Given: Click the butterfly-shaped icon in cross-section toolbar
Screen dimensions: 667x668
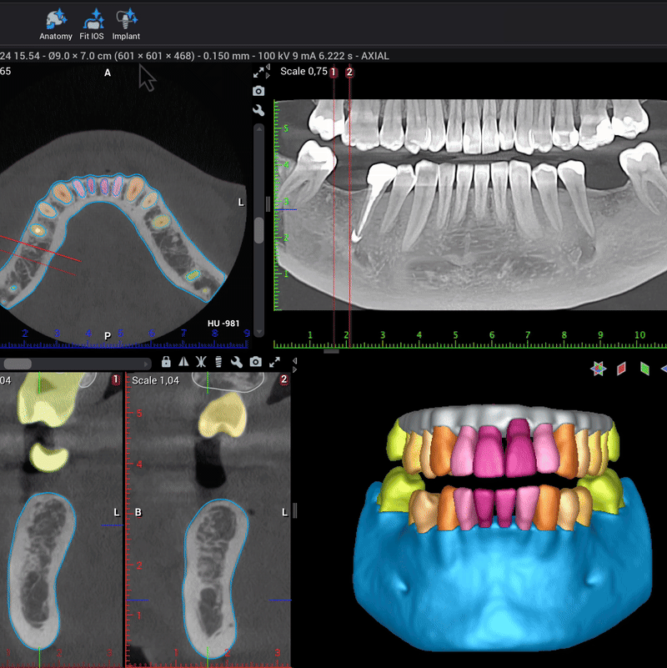Looking at the screenshot, I should 201,362.
